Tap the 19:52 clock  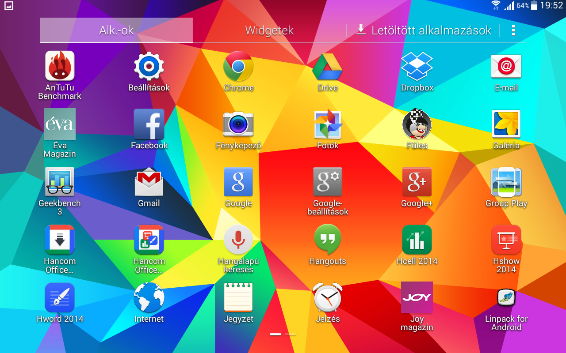point(551,5)
